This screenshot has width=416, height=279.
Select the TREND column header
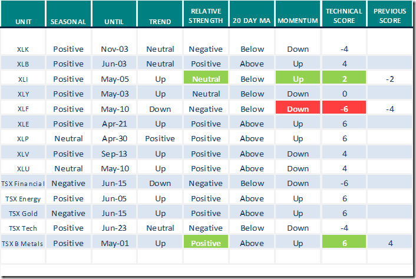[x=160, y=22]
